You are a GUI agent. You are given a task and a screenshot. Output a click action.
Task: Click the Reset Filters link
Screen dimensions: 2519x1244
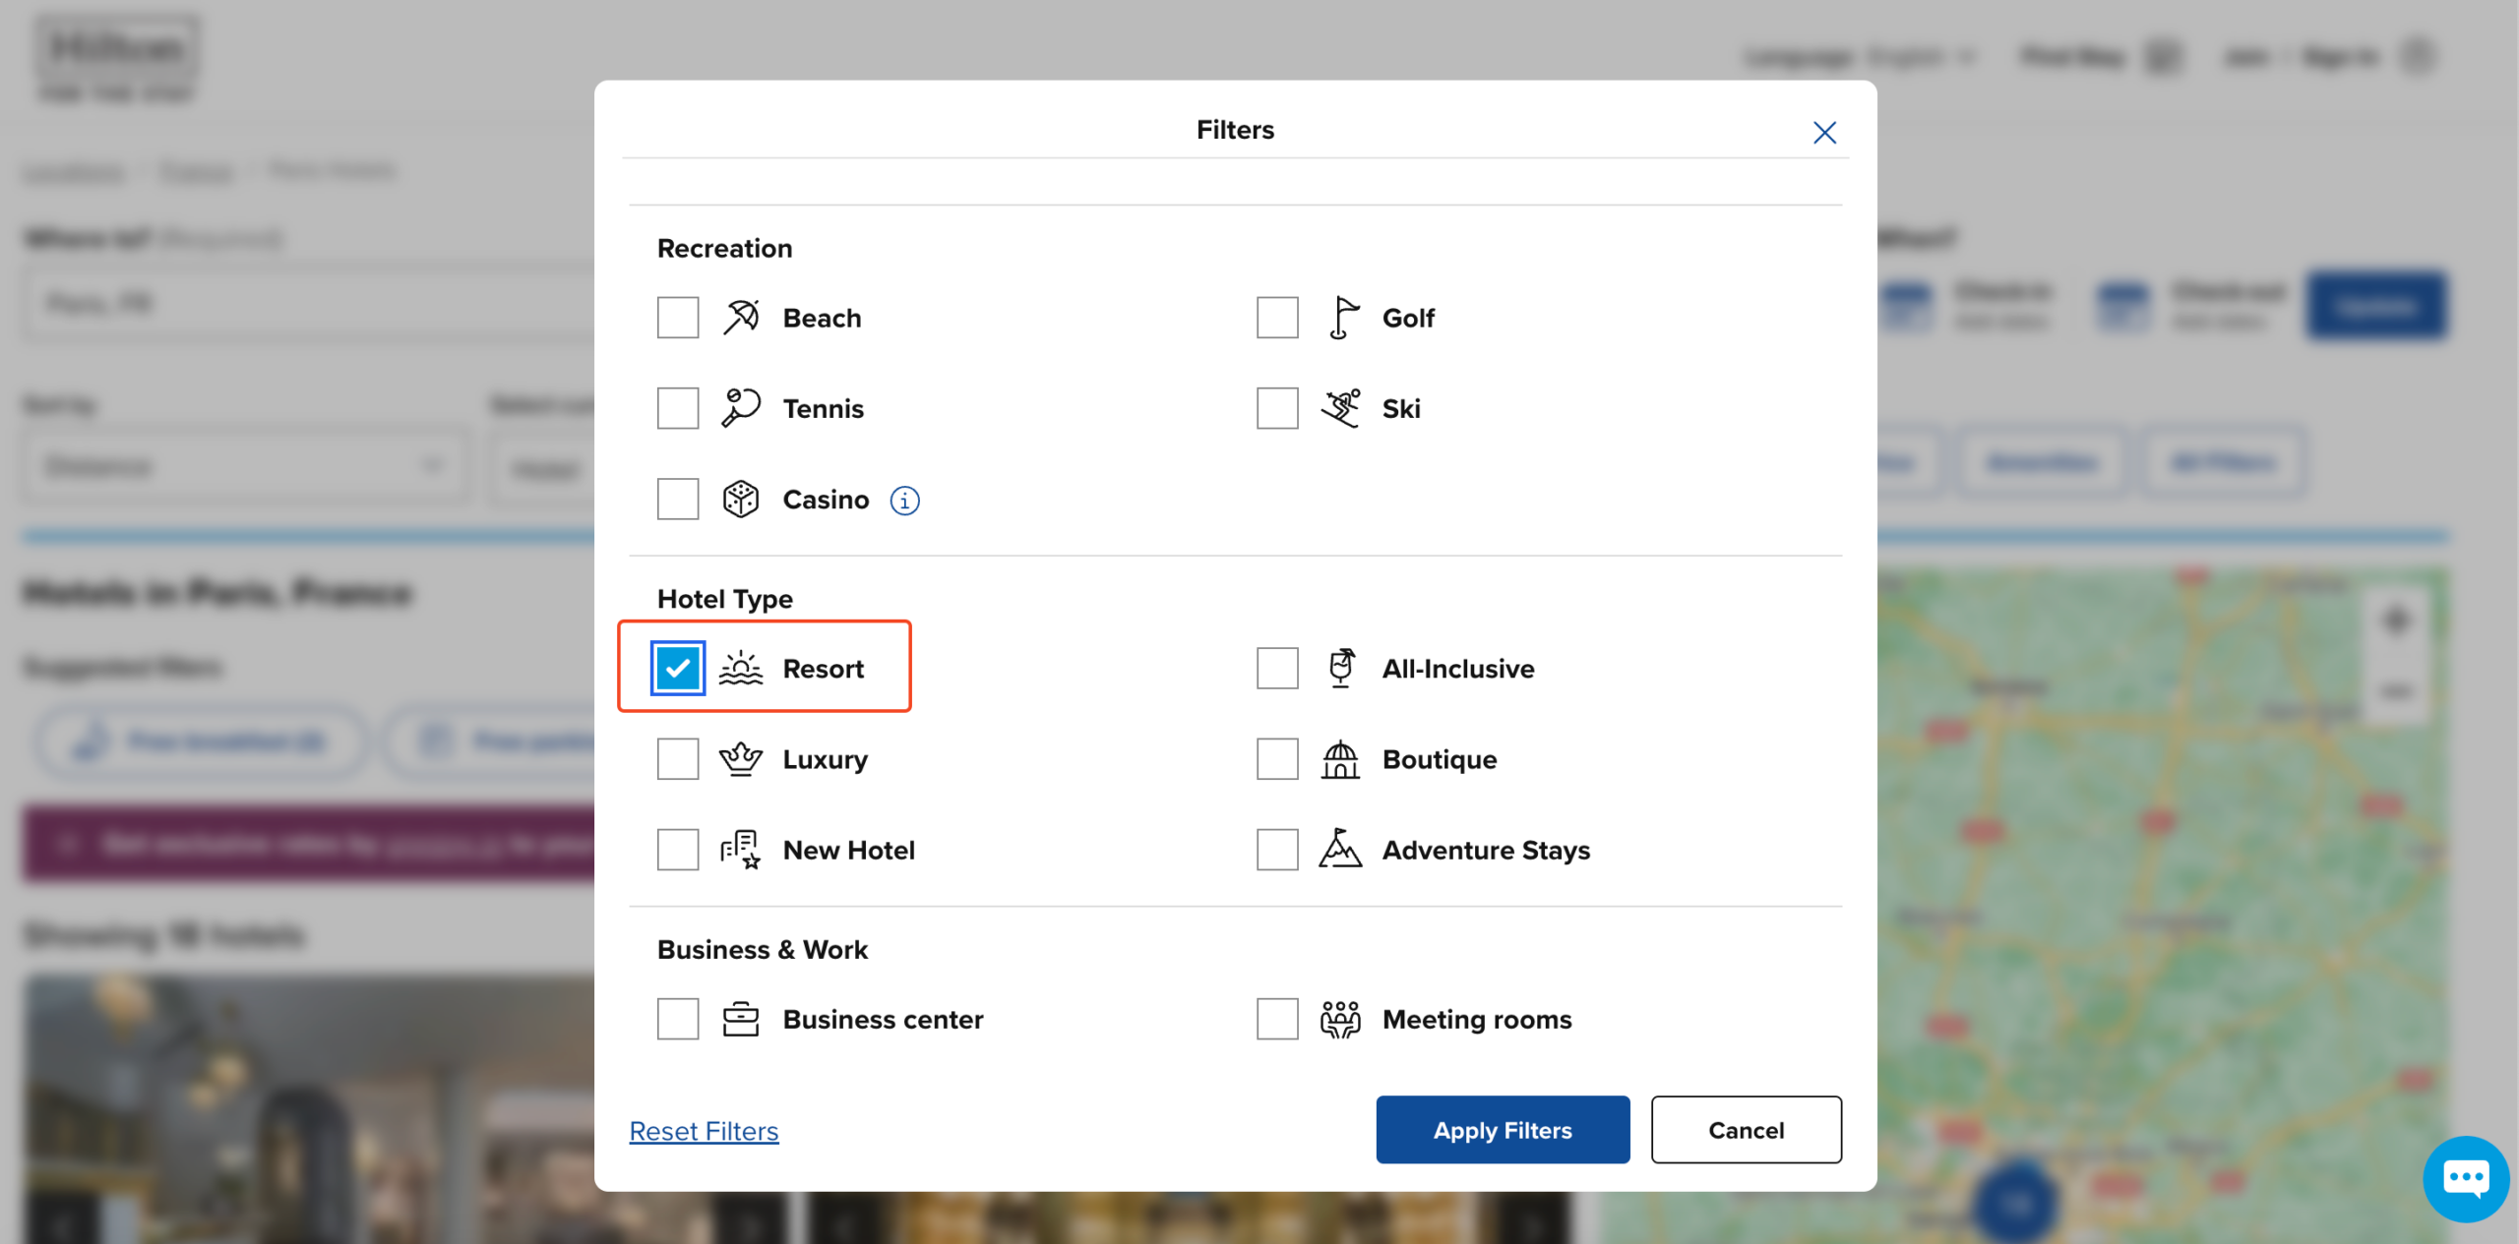704,1131
